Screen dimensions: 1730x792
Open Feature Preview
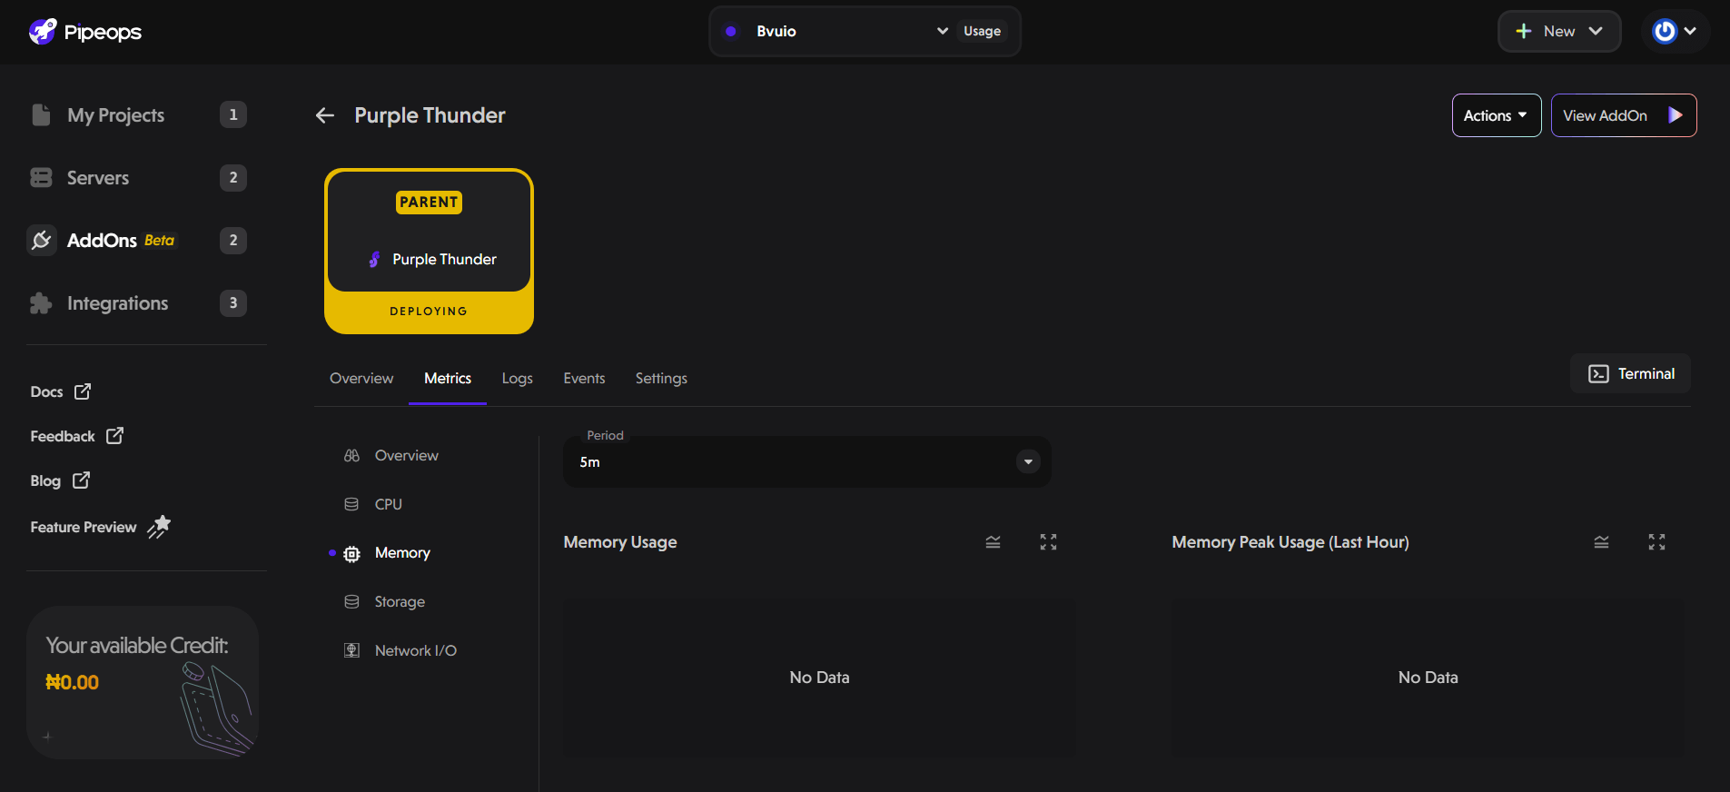[x=101, y=527]
